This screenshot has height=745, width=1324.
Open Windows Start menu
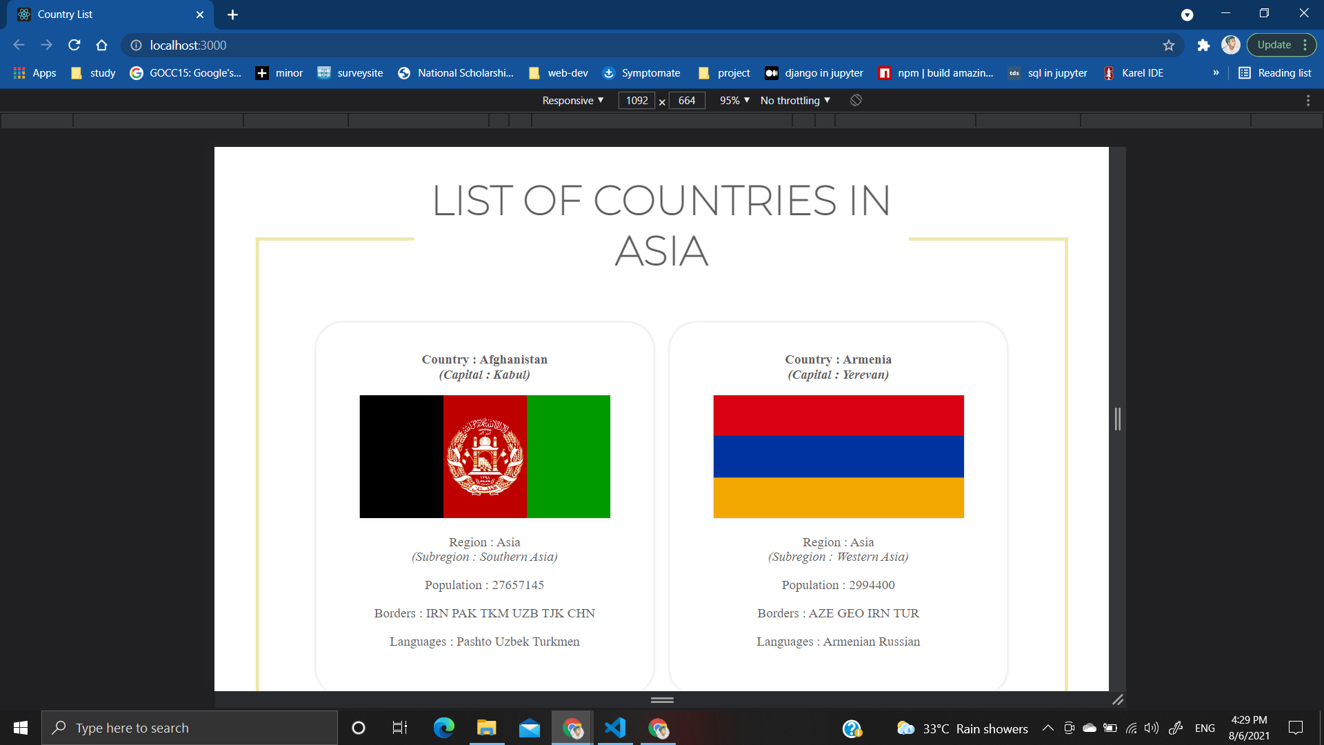click(21, 728)
